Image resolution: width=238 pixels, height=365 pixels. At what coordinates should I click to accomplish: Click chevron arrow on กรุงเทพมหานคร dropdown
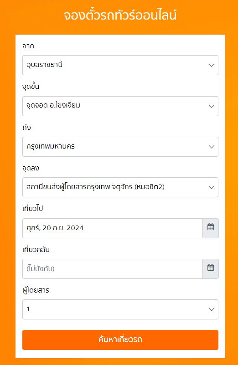[x=212, y=147]
